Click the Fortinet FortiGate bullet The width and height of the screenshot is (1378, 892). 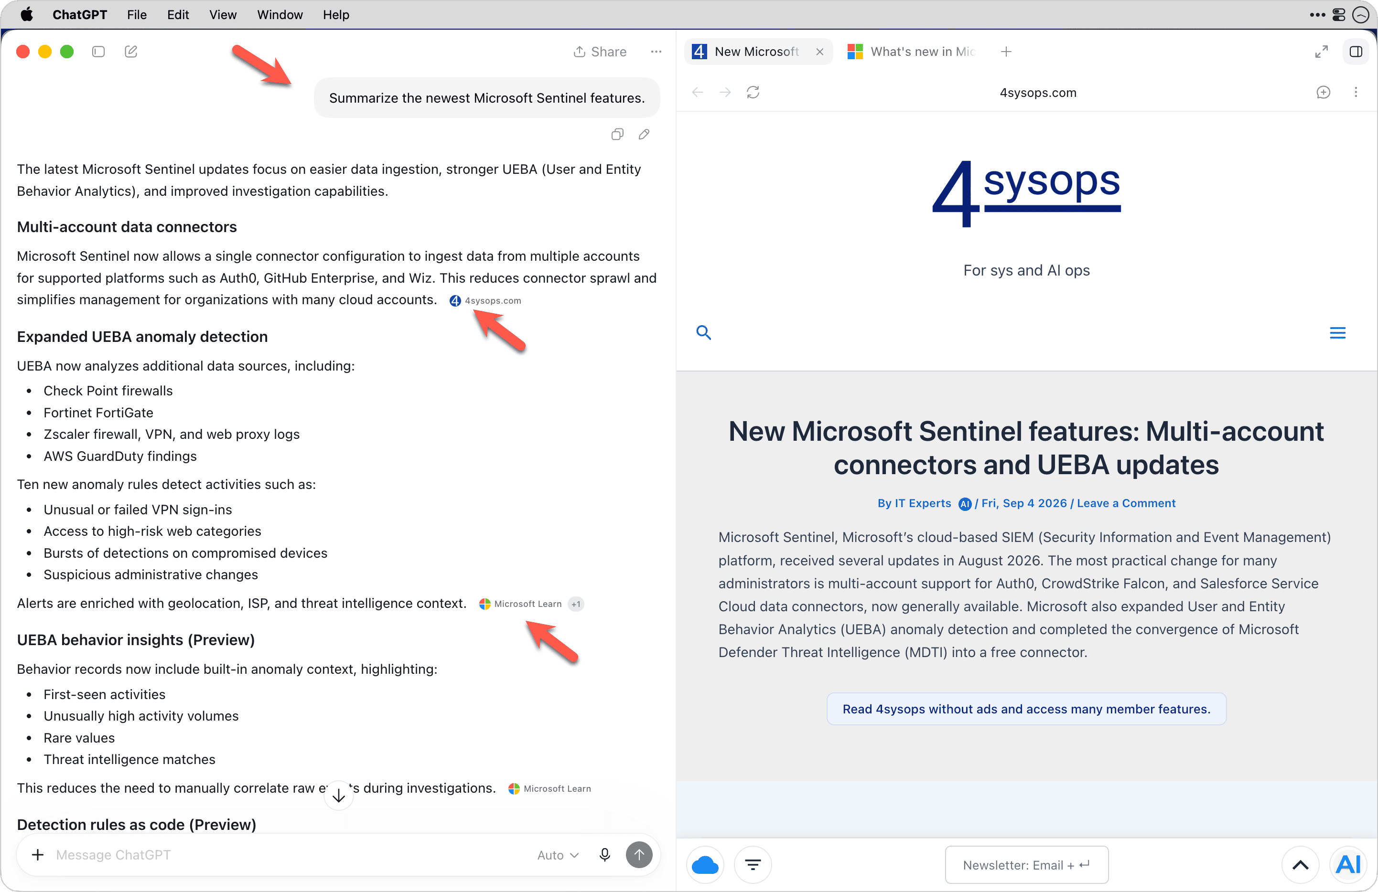coord(98,412)
